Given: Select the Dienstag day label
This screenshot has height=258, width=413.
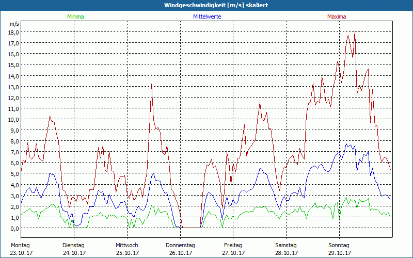Looking at the screenshot, I should click(74, 245).
